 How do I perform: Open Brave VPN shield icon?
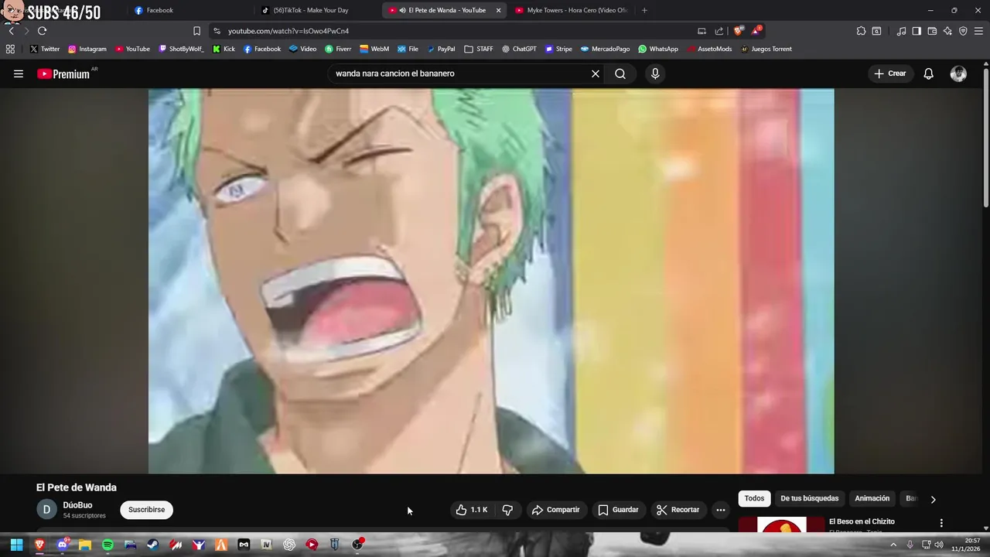point(963,31)
